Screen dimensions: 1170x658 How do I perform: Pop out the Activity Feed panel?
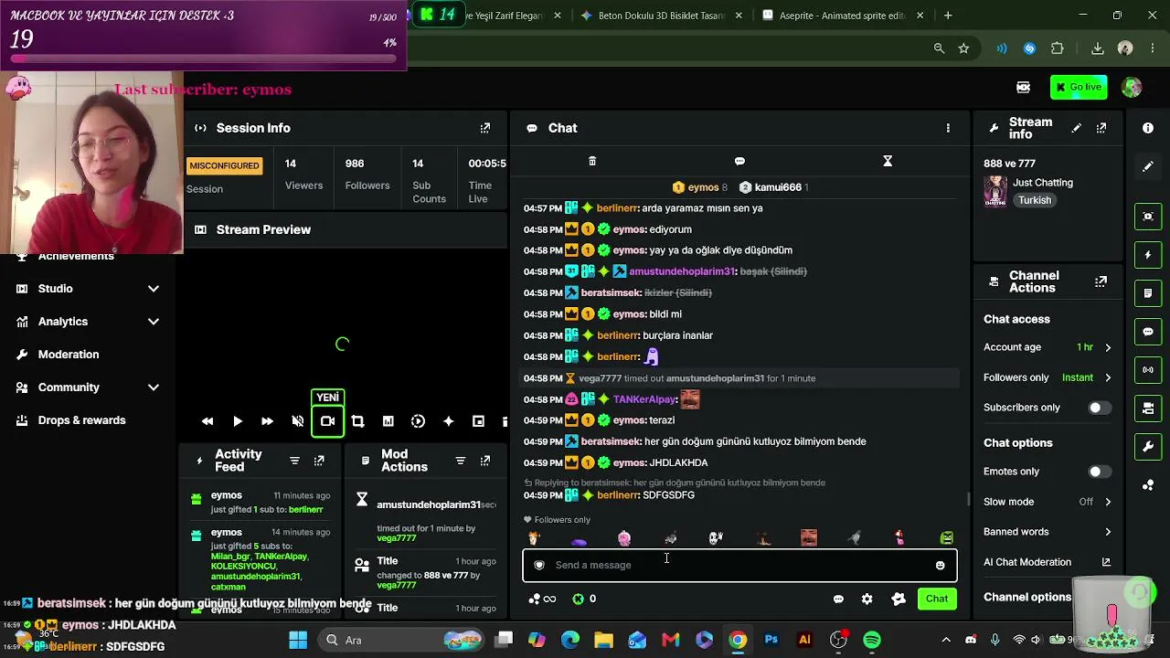pos(319,461)
